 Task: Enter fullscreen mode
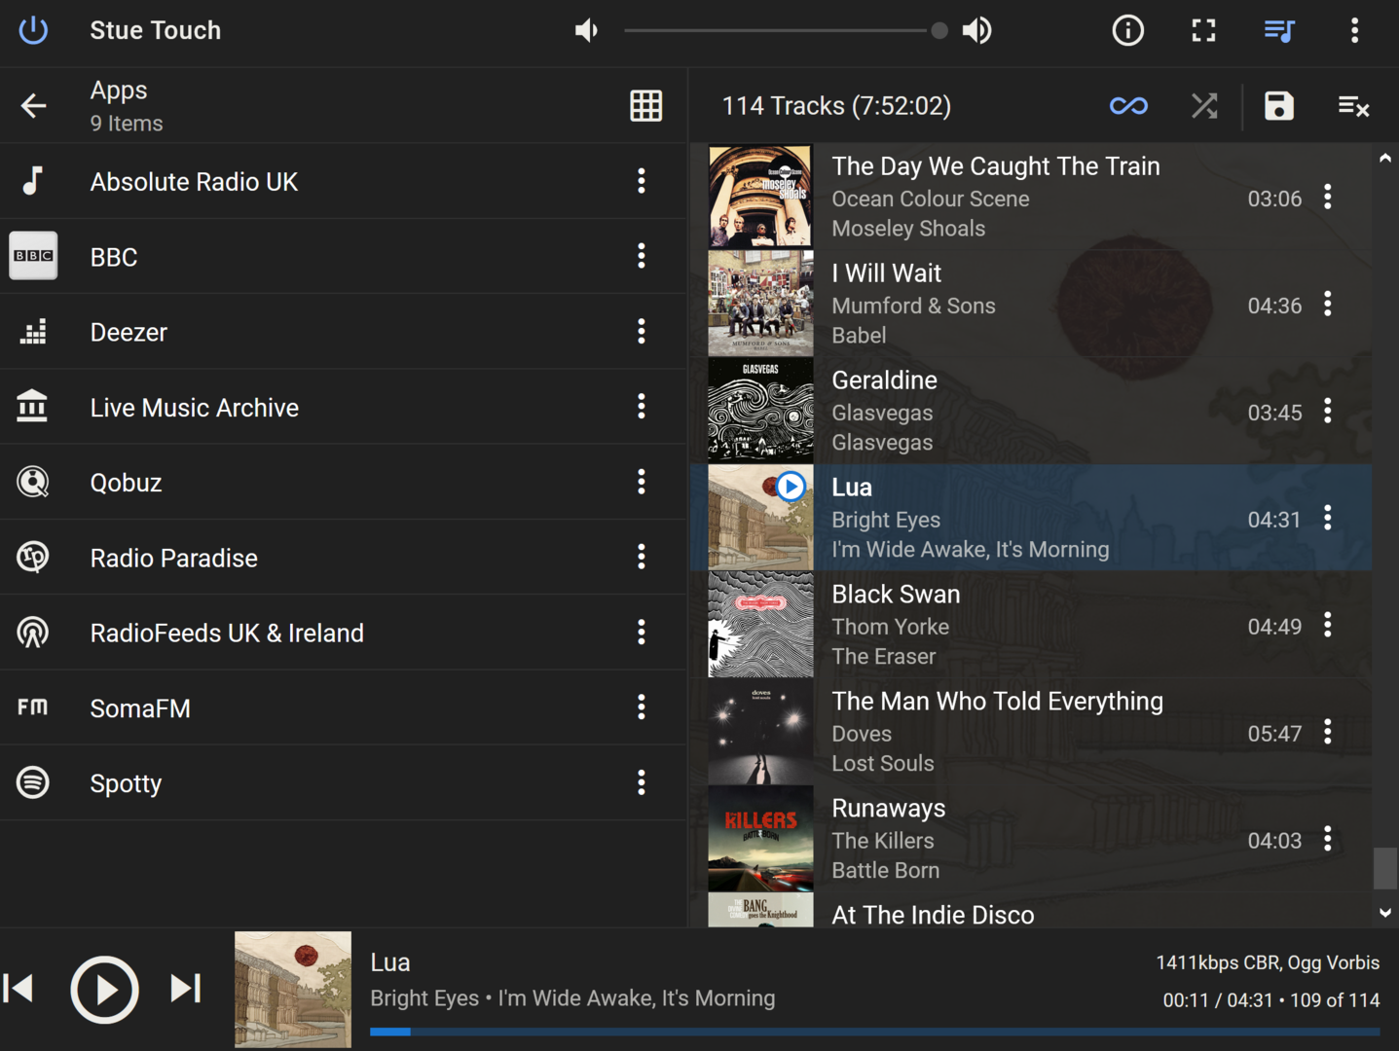point(1203,30)
